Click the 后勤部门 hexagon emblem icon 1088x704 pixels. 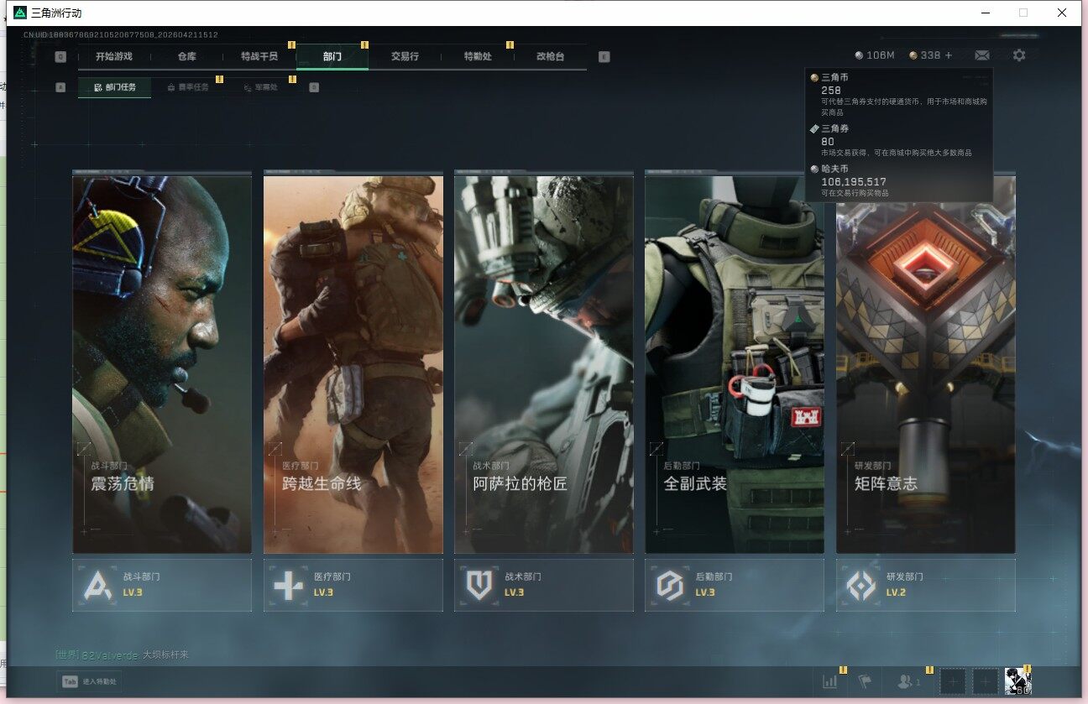(670, 585)
